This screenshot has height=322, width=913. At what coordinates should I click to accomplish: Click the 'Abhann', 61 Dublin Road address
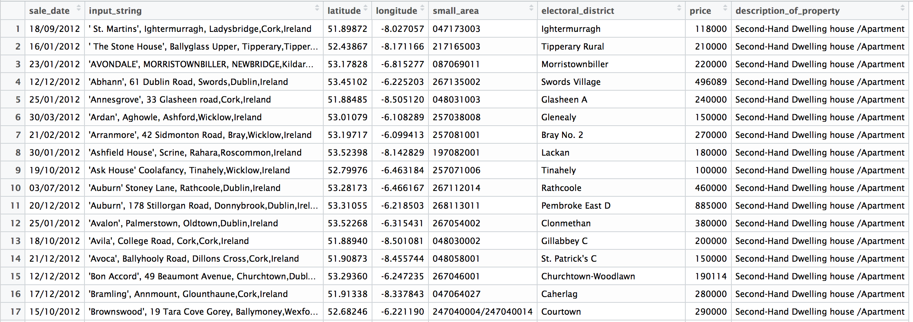(x=188, y=82)
